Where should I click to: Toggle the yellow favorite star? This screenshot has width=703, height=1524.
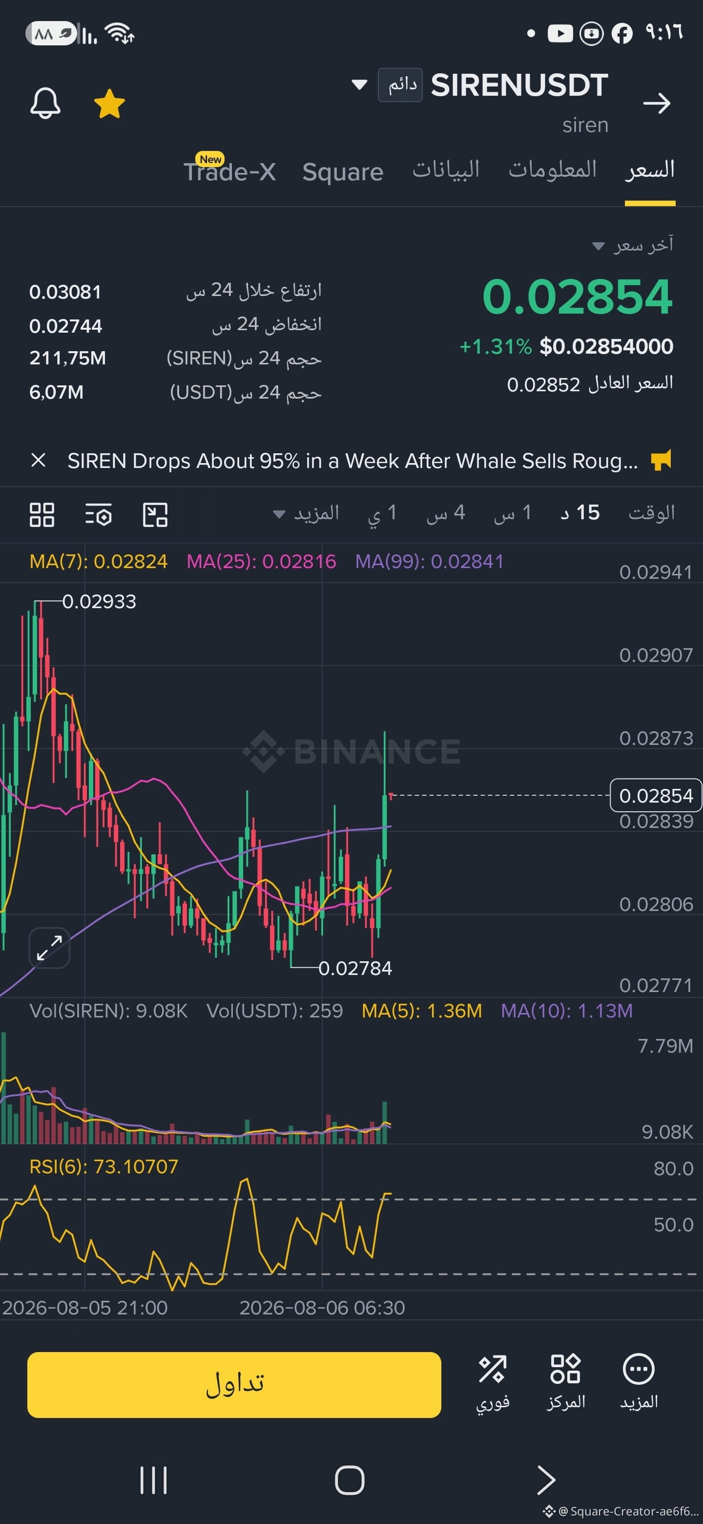click(x=109, y=104)
